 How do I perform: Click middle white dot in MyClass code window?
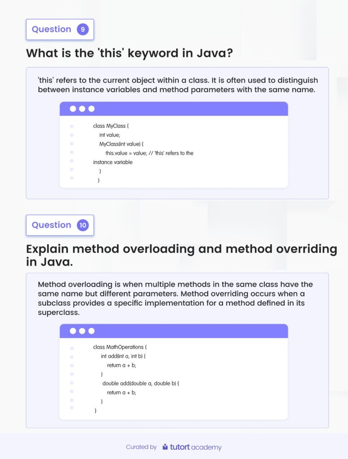click(82, 109)
